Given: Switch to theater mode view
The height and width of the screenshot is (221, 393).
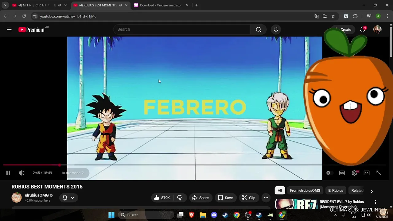Looking at the screenshot, I should (x=367, y=173).
